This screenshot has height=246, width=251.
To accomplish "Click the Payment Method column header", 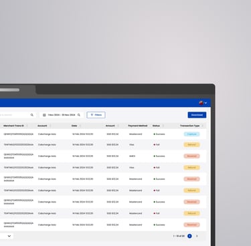I will [x=138, y=126].
